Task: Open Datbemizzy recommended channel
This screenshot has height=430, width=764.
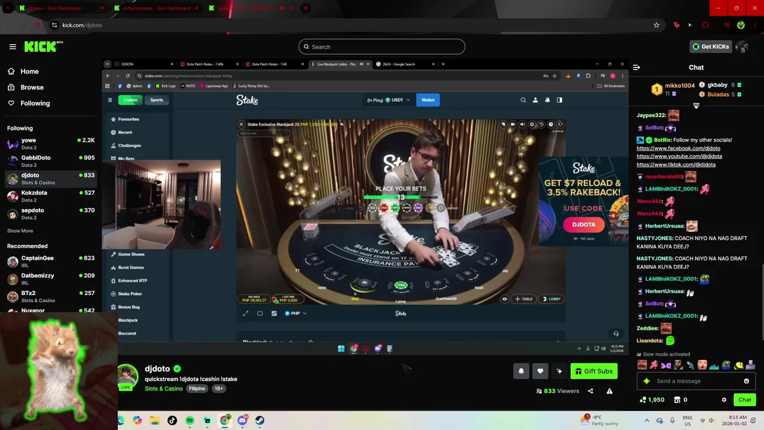Action: pos(50,279)
